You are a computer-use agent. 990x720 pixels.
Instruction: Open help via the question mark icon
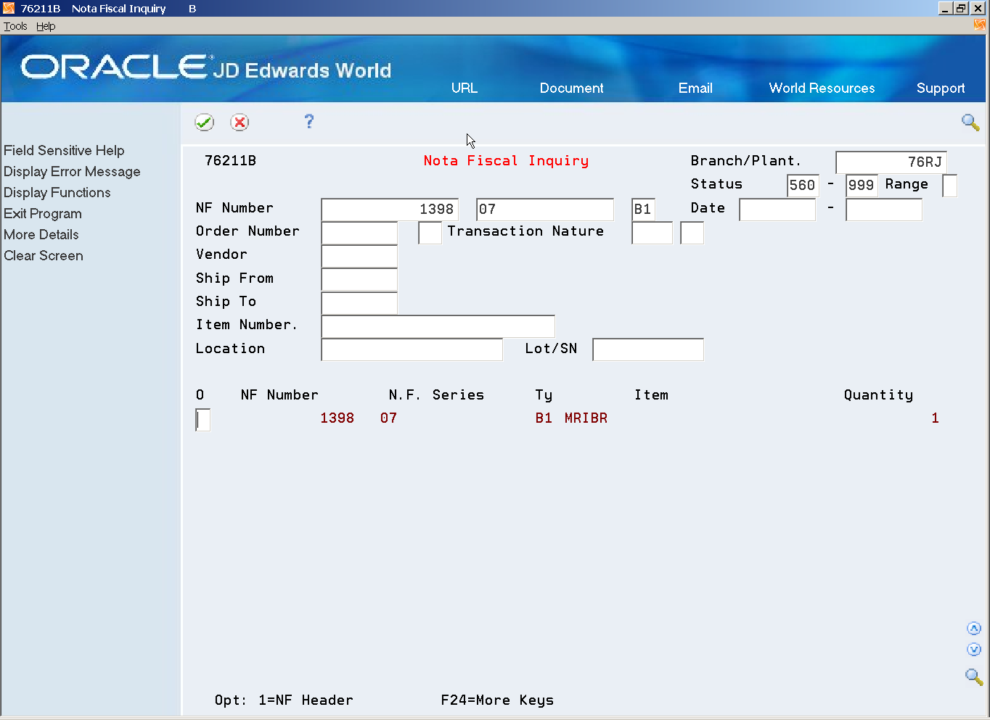pyautogui.click(x=309, y=122)
